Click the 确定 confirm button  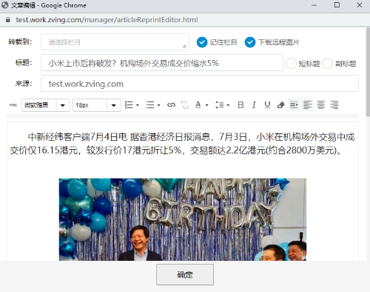coord(185,274)
